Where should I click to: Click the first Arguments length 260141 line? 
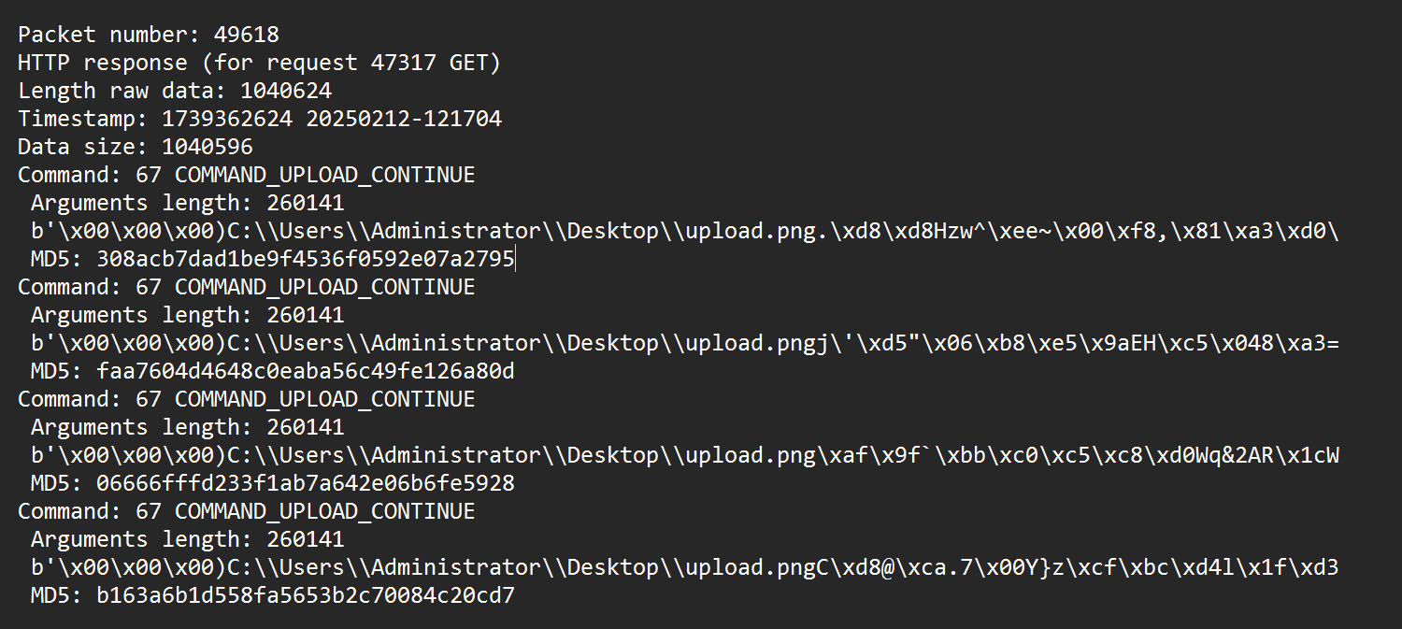tap(187, 203)
